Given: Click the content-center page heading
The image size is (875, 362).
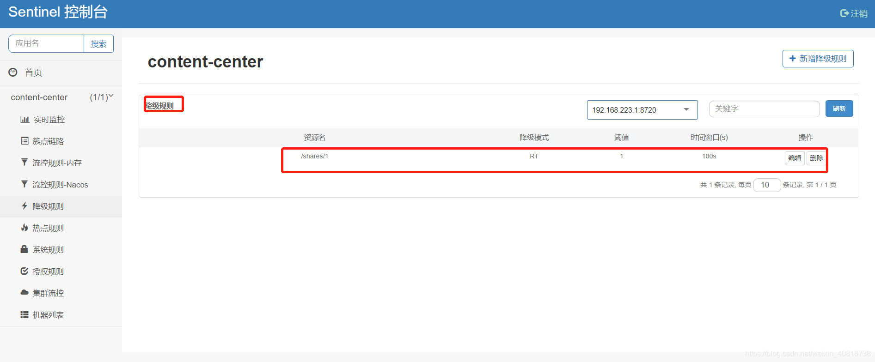Looking at the screenshot, I should (x=205, y=61).
